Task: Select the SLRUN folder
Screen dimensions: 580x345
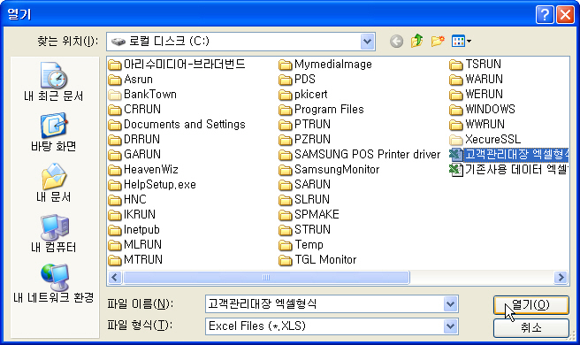Action: pyautogui.click(x=304, y=200)
